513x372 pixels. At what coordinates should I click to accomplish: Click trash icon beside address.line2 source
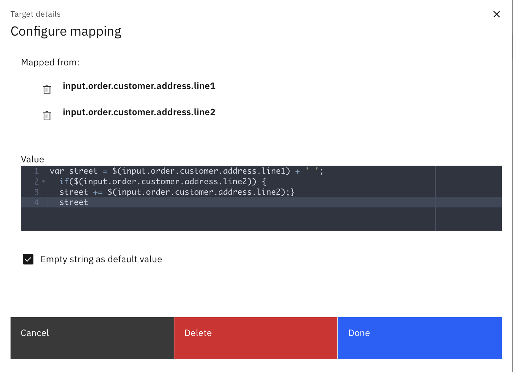(x=47, y=116)
